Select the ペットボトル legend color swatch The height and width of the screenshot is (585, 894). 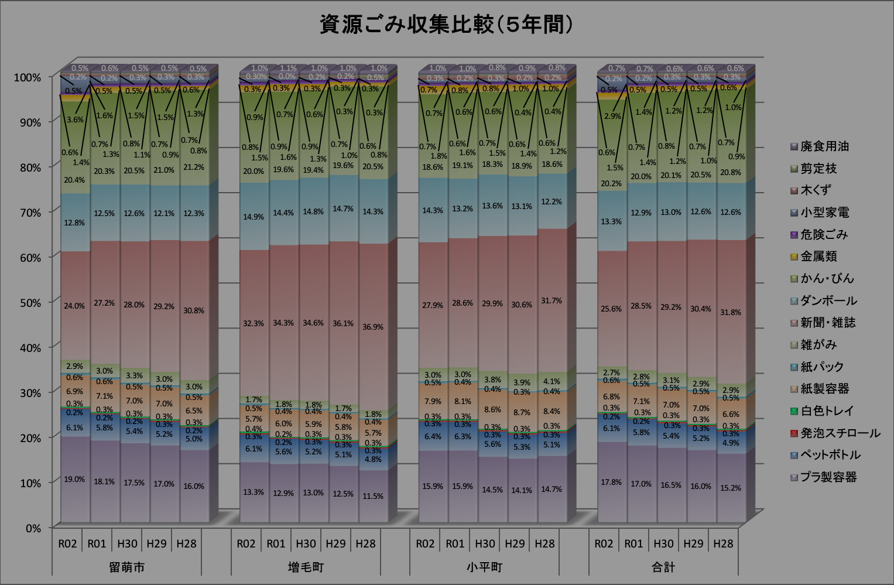[x=794, y=455]
